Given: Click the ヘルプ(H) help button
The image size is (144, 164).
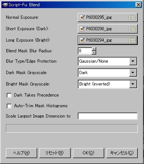Looking at the screenshot, I should click(x=21, y=153).
